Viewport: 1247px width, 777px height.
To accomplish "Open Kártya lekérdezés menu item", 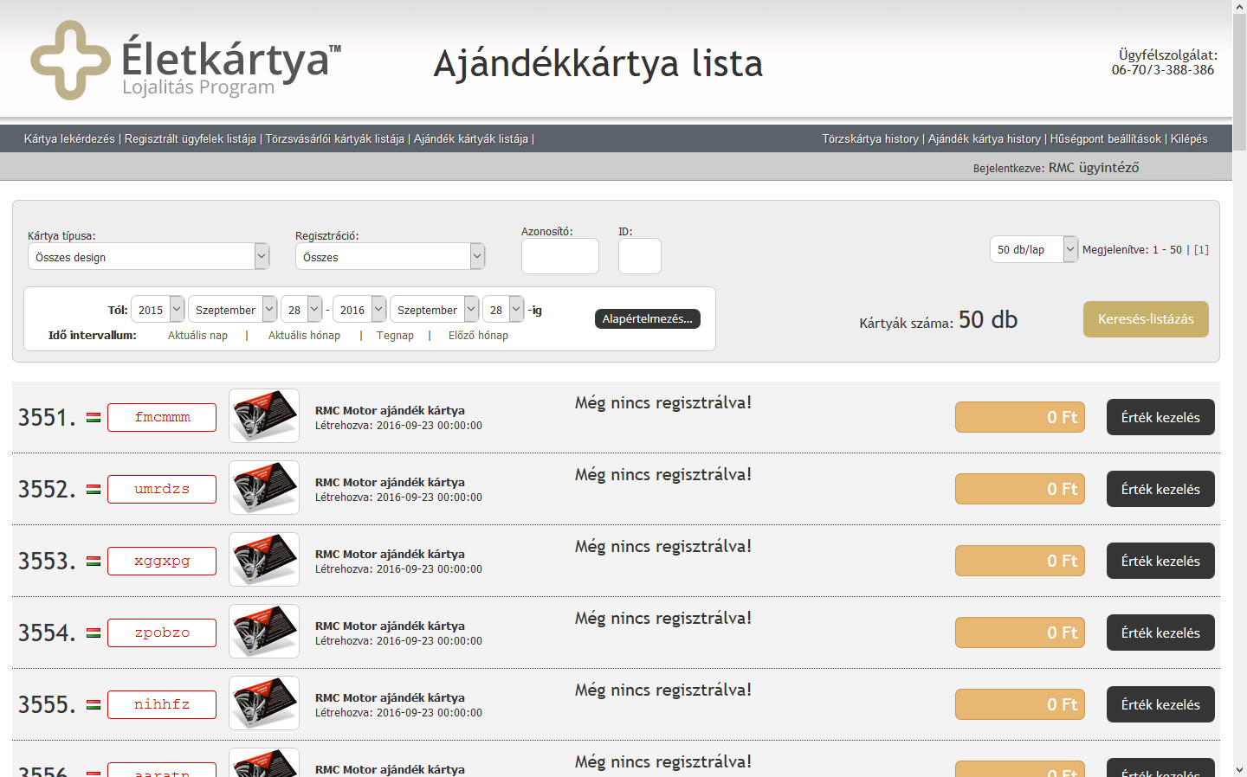I will coord(69,138).
